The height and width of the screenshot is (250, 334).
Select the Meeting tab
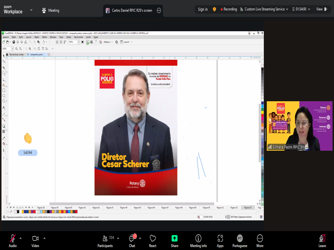51,10
